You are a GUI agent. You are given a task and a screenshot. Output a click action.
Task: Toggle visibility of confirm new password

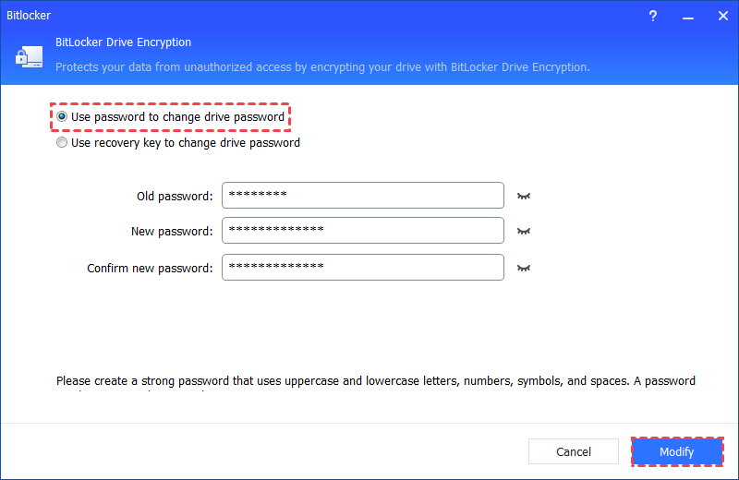tap(525, 268)
